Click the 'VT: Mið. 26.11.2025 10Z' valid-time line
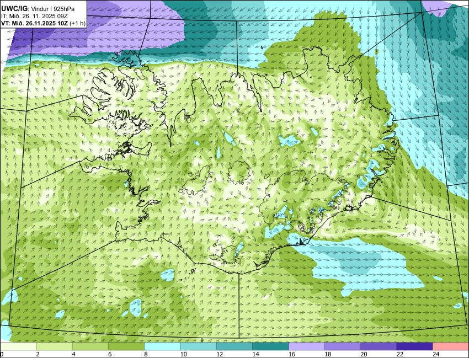 35,23
